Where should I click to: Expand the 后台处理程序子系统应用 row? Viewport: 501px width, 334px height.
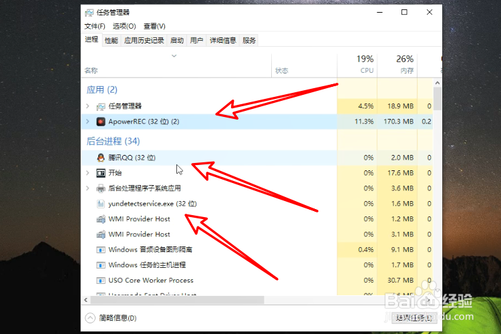[x=88, y=188]
